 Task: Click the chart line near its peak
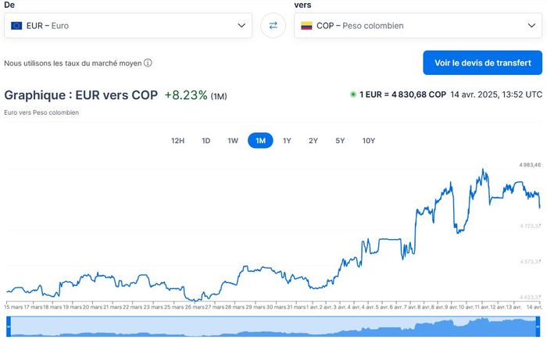pyautogui.click(x=485, y=170)
